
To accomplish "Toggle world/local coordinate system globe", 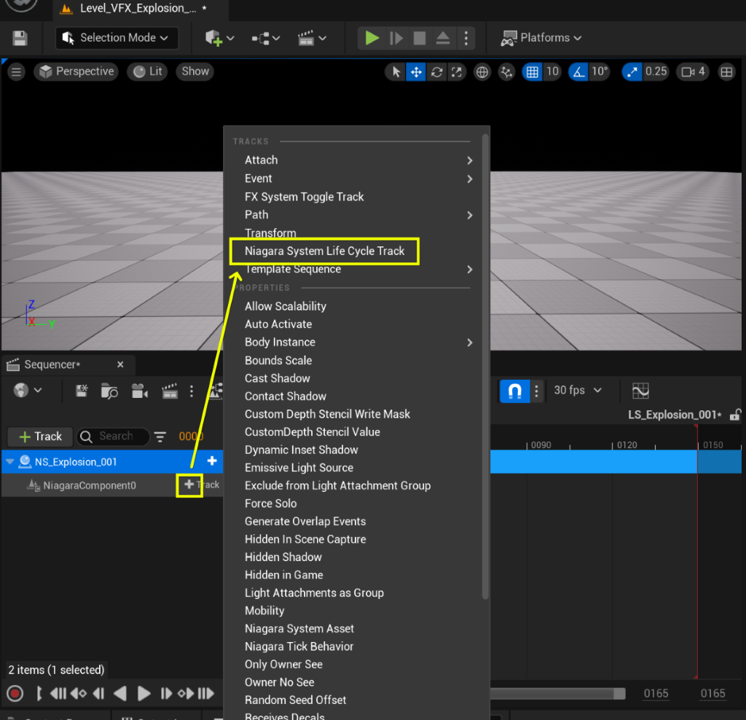I will pyautogui.click(x=482, y=72).
